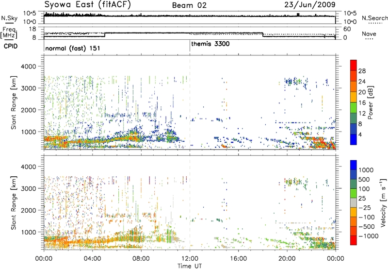388x269 pixels.
Task: Click the '60' Nave axis tick label
Action: point(347,29)
